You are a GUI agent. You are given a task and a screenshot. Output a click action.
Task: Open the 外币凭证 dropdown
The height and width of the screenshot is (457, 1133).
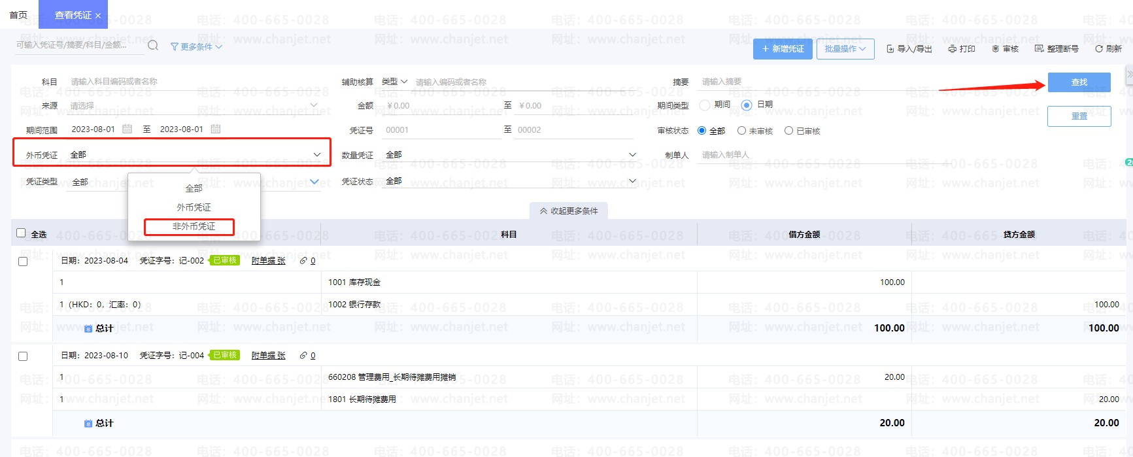coord(195,155)
